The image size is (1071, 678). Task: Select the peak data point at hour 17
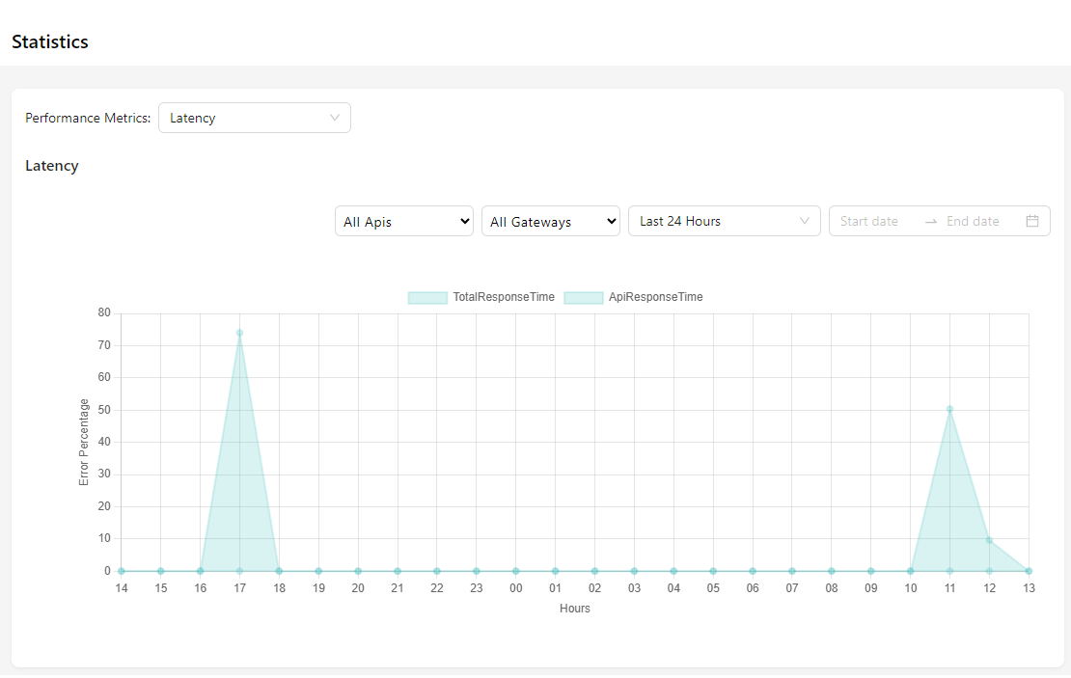(239, 333)
